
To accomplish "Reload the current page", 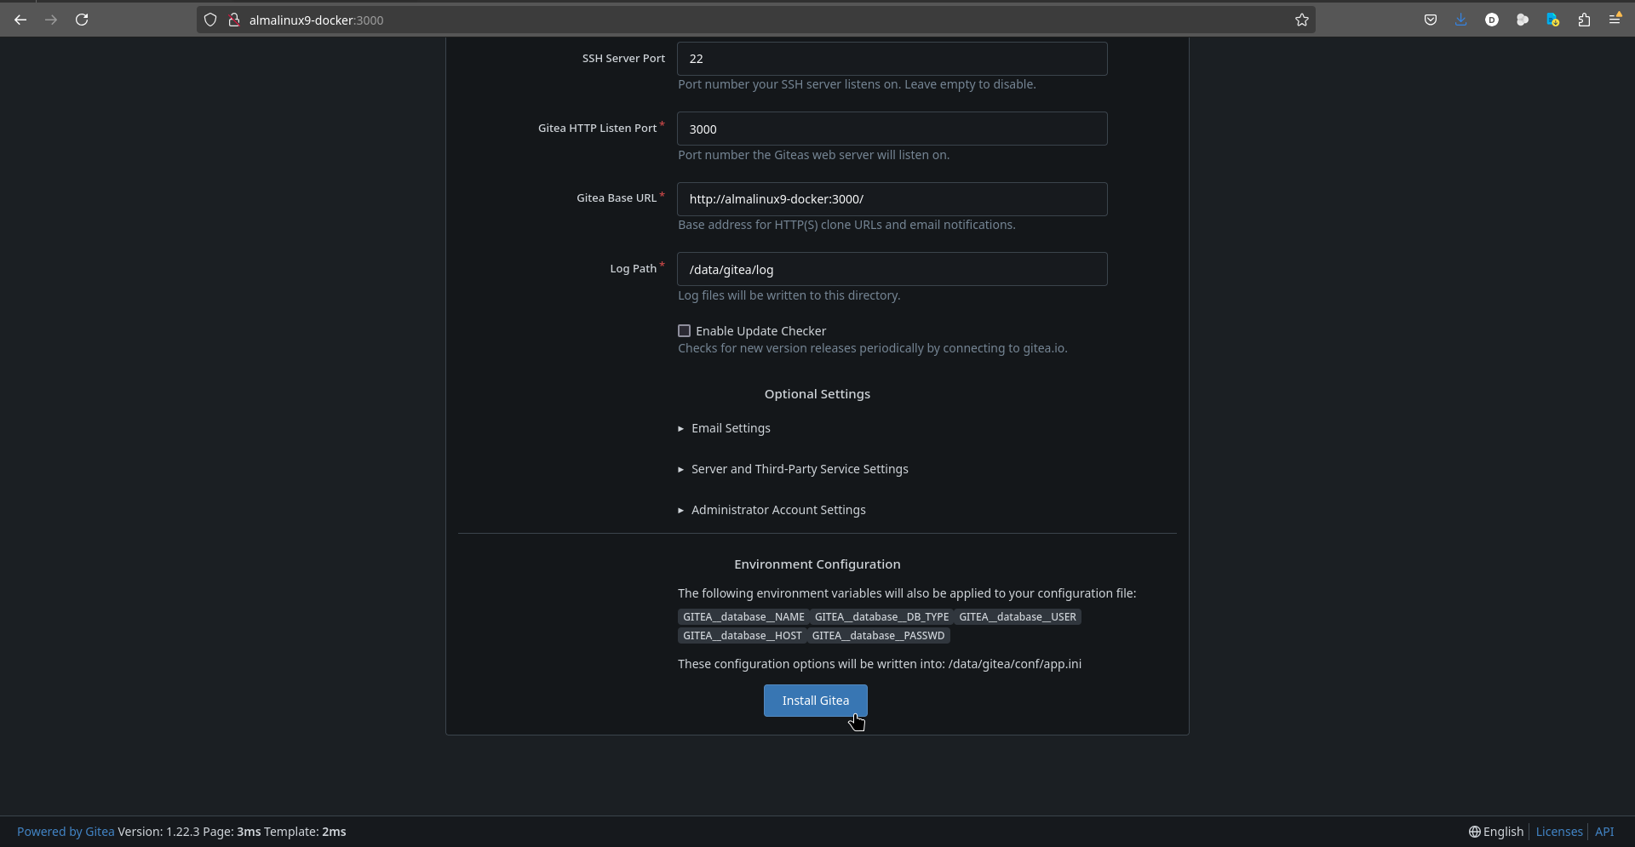I will (x=82, y=20).
